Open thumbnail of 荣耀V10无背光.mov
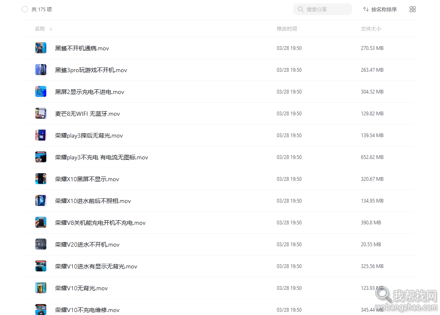440x315 pixels. coord(41,288)
